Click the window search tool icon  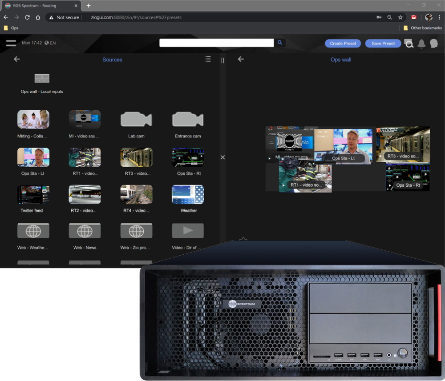coord(409,43)
